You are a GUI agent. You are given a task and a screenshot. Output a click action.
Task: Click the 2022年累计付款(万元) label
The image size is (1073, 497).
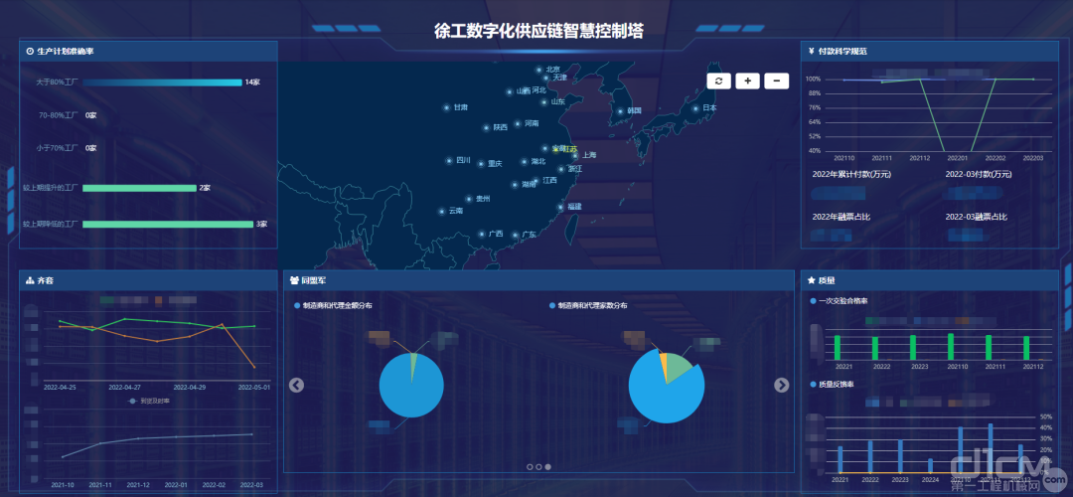pyautogui.click(x=851, y=175)
